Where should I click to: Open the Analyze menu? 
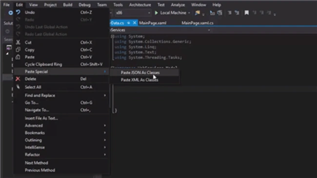click(178, 5)
